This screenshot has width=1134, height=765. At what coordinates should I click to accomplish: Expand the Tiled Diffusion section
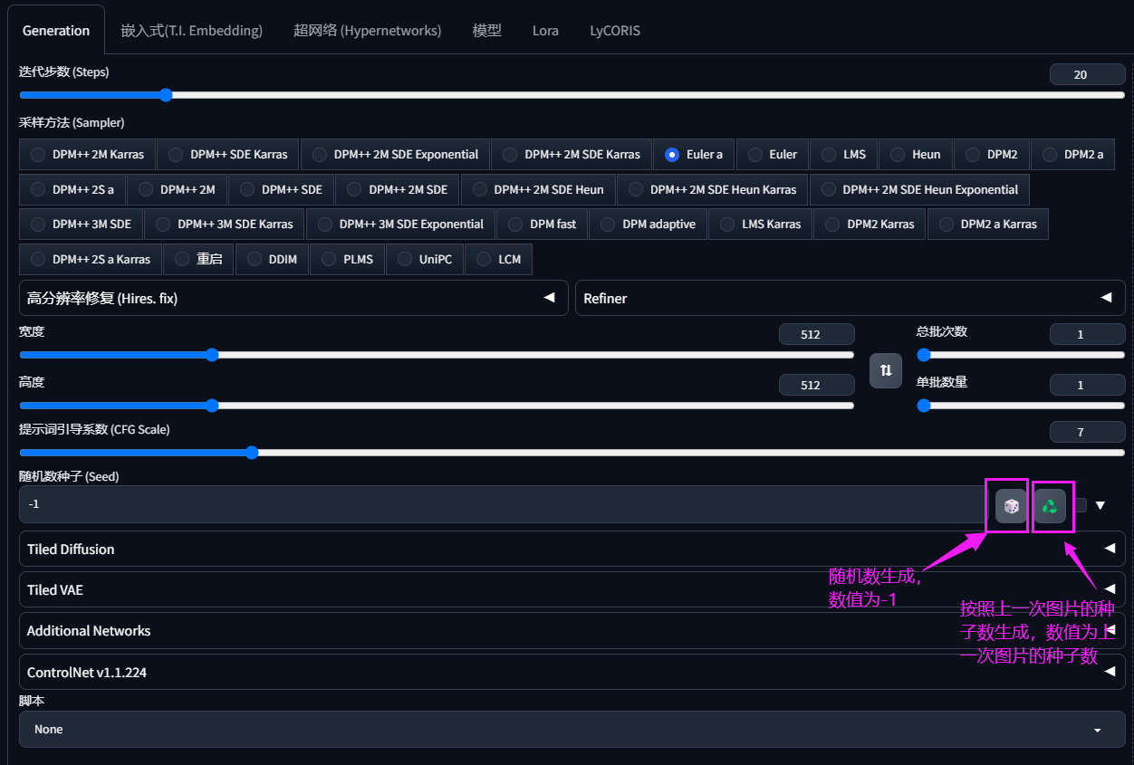pyautogui.click(x=571, y=549)
